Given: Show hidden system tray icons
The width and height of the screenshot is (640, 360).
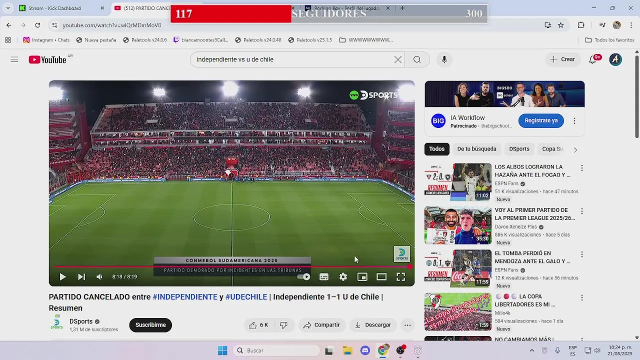Looking at the screenshot, I should pyautogui.click(x=532, y=350).
